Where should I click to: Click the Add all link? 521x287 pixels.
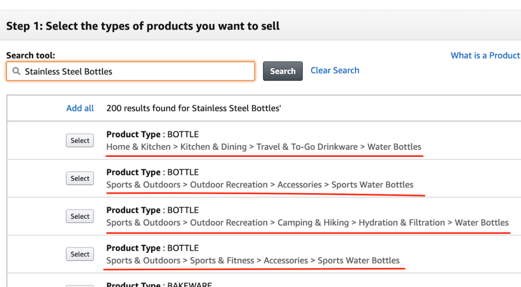80,108
